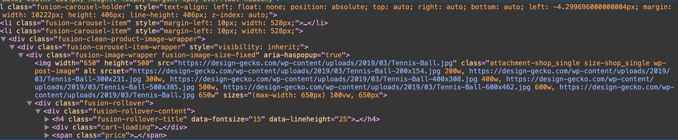678x140 pixels.
Task: Open the Tennis-Ball-200x154.jpg srcset link
Action: [286, 71]
